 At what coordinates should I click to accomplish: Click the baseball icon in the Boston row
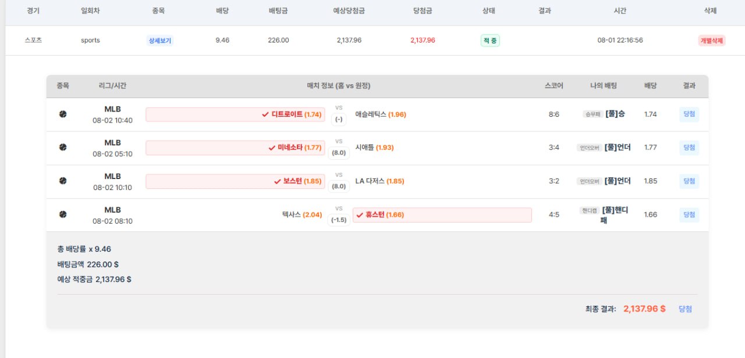(63, 181)
